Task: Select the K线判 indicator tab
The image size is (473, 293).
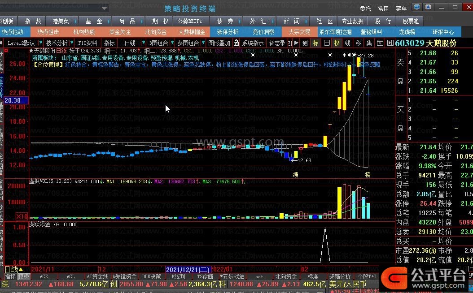Action: tap(178, 276)
